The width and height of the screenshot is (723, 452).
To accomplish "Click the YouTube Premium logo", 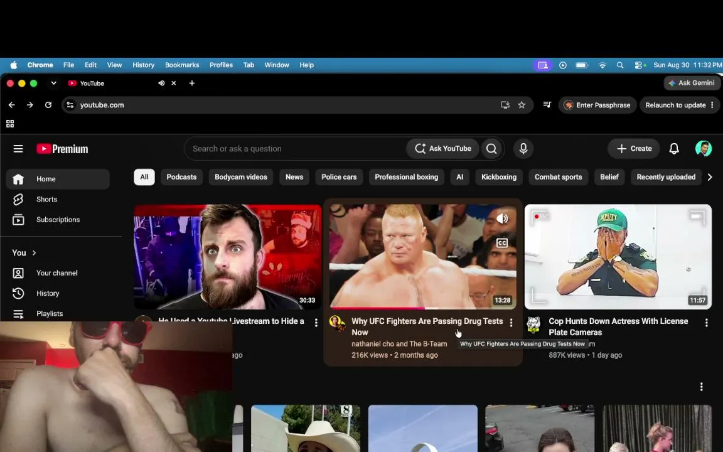I will [x=62, y=149].
